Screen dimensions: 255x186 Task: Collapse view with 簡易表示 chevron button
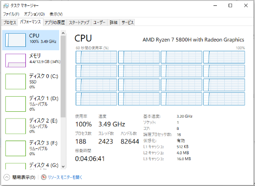(x=7, y=177)
